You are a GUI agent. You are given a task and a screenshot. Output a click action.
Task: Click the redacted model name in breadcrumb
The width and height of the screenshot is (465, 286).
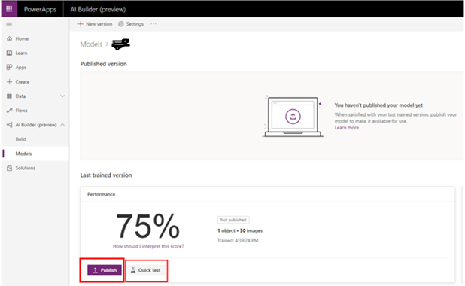[x=120, y=44]
